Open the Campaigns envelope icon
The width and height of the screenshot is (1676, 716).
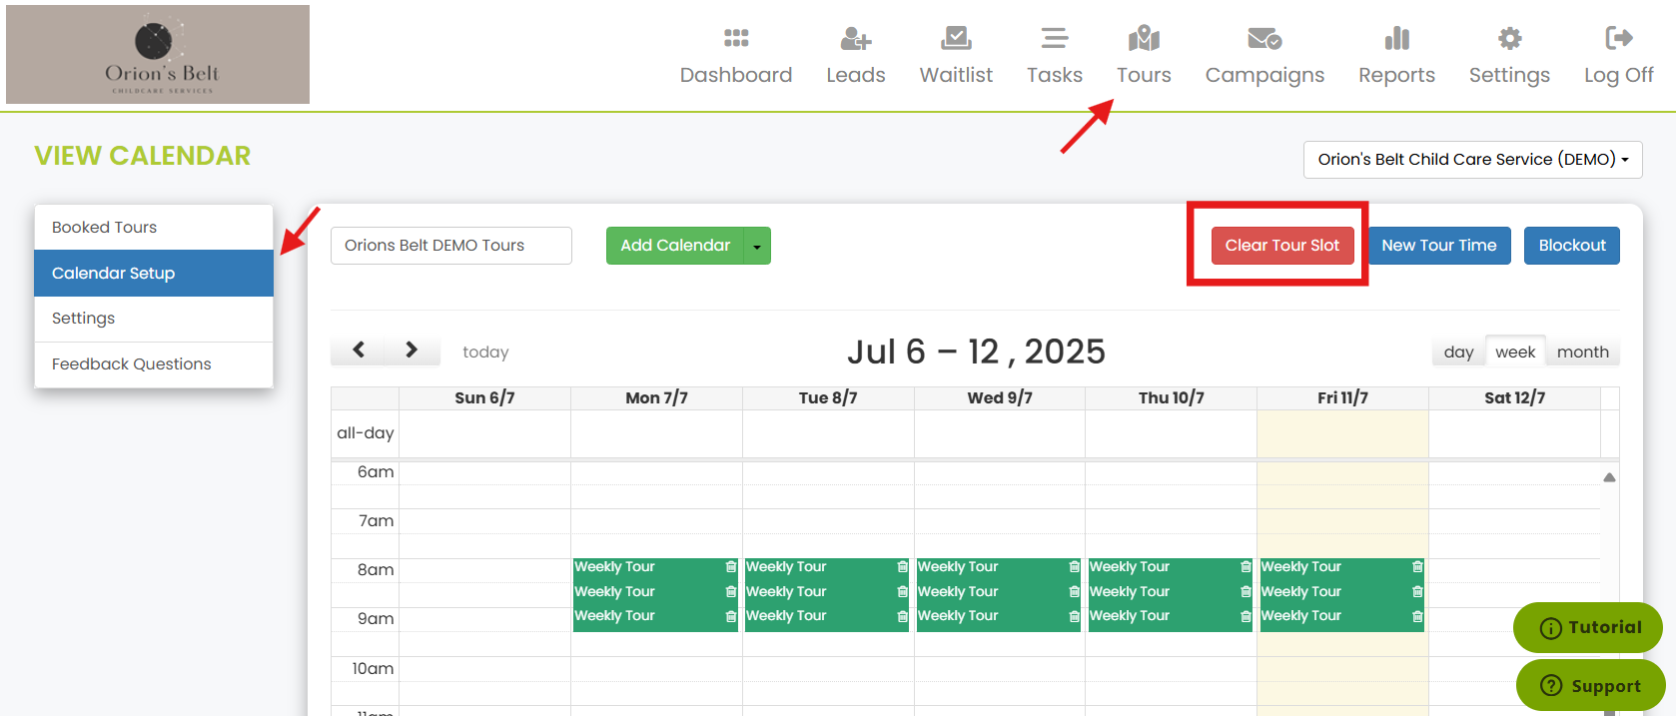(x=1264, y=38)
